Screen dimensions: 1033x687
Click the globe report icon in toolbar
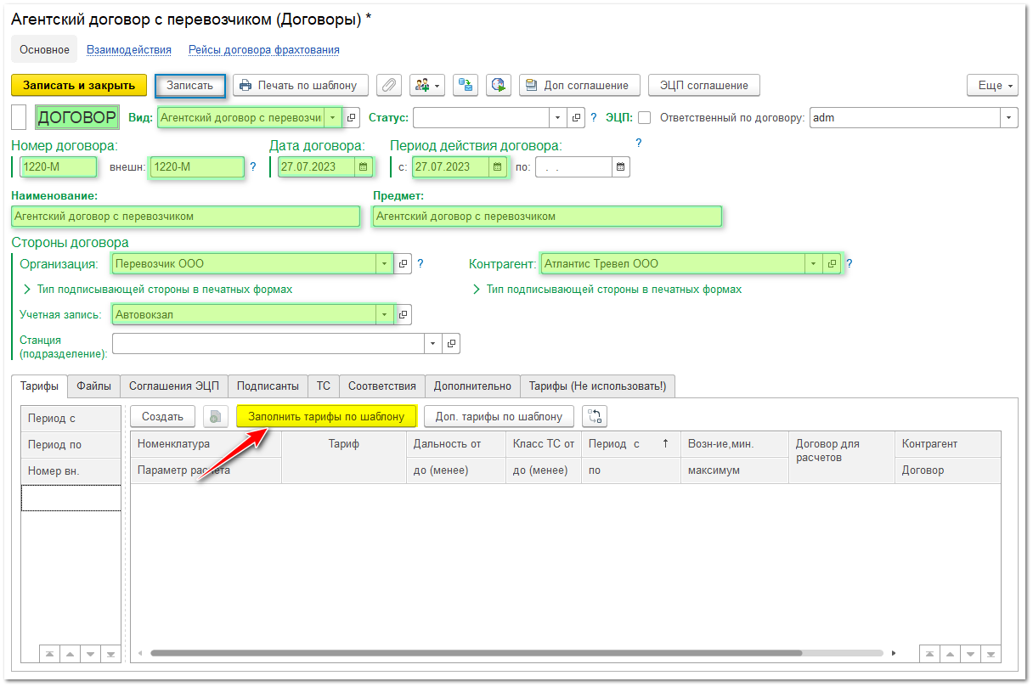(499, 86)
